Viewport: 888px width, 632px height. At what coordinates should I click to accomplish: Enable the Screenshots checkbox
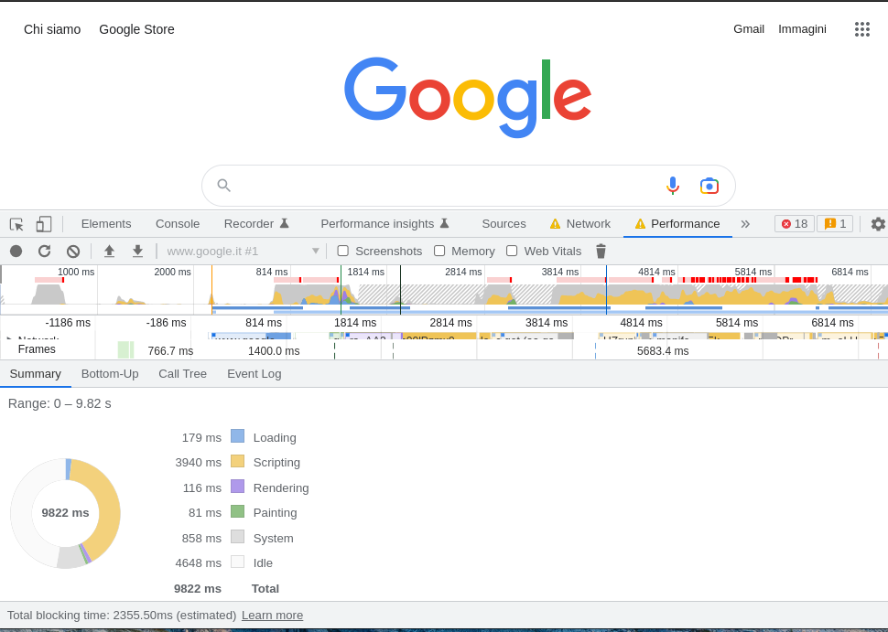342,251
